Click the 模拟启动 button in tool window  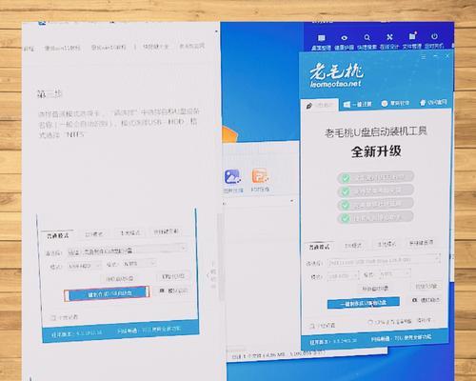pyautogui.click(x=426, y=300)
